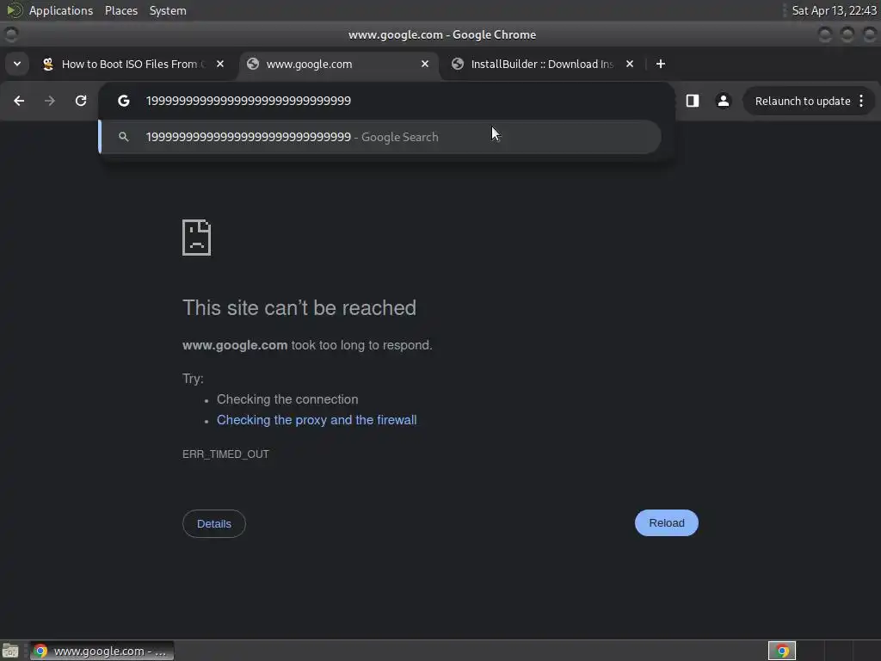The image size is (881, 661).
Task: Close the Chrome window from title bar
Action: pos(870,34)
